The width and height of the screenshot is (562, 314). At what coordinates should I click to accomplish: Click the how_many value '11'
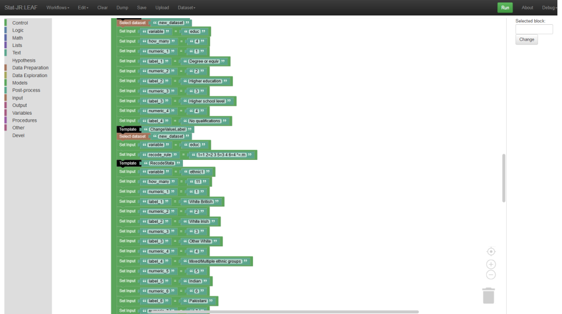tap(198, 182)
